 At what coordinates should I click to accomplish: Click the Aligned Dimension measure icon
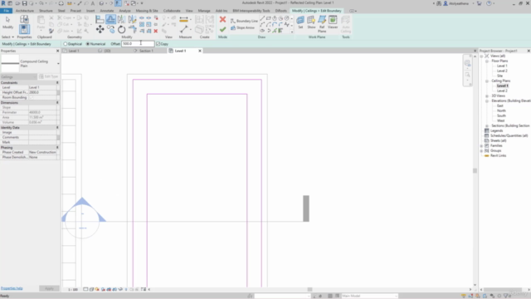point(183,20)
